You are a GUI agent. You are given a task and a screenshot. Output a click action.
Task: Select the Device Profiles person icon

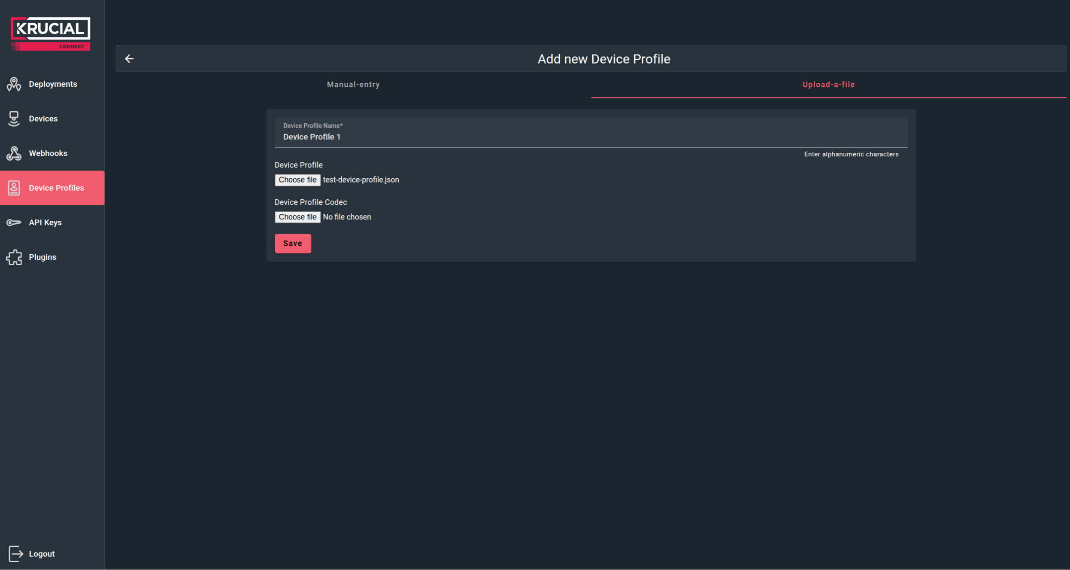[x=14, y=188]
